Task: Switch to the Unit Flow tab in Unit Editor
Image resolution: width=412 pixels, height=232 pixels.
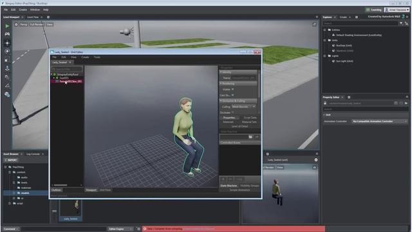Action: point(105,189)
